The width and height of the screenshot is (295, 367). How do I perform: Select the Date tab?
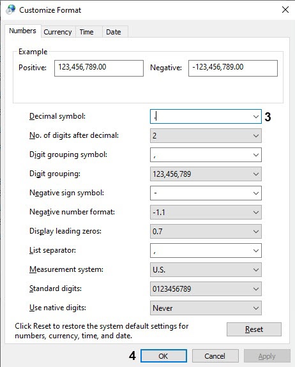[x=114, y=32]
